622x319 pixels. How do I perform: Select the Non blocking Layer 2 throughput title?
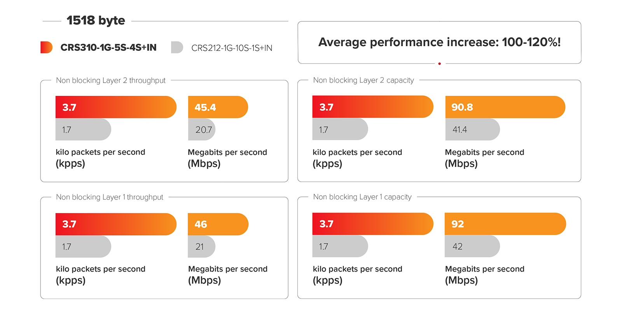coord(111,80)
